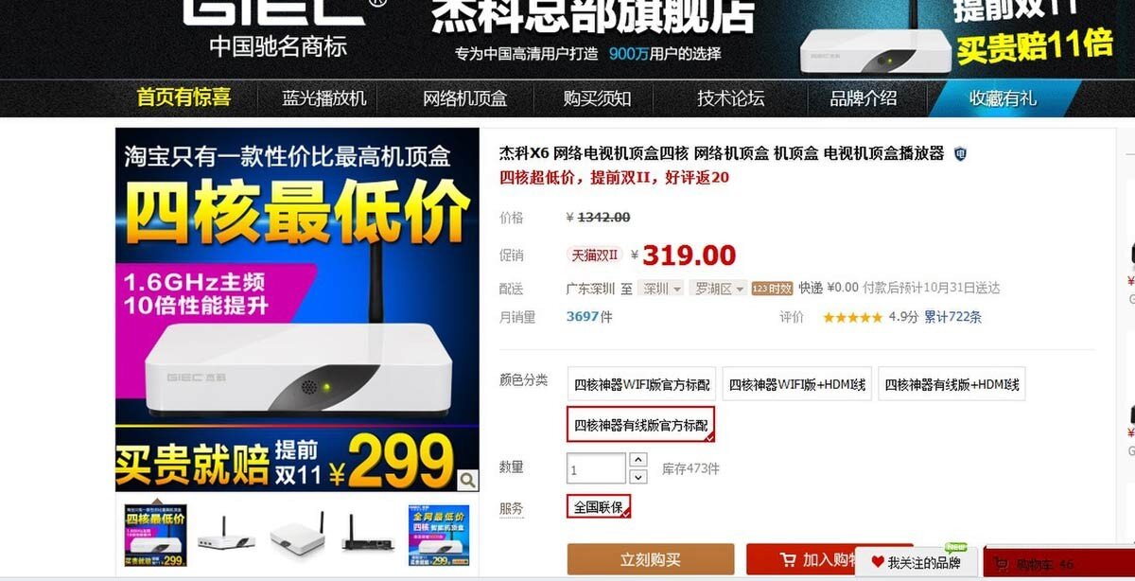Open the 蓝光播放机 navigation tab
Screen dimensions: 1135x581
(x=324, y=98)
